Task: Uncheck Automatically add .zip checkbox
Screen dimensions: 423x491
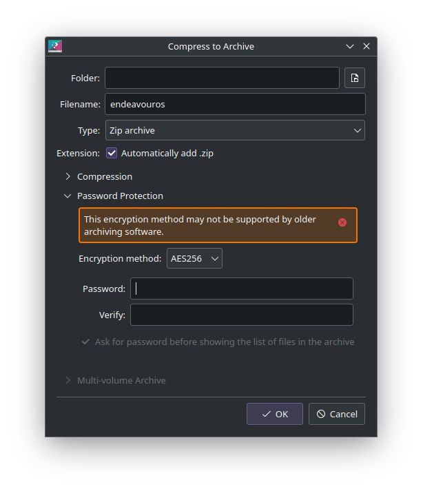Action: [x=112, y=153]
